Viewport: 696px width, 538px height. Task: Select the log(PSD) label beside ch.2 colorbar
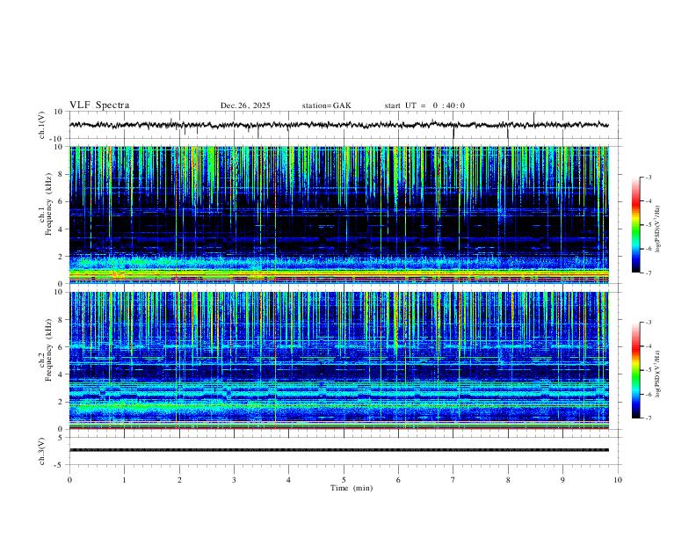658,374
